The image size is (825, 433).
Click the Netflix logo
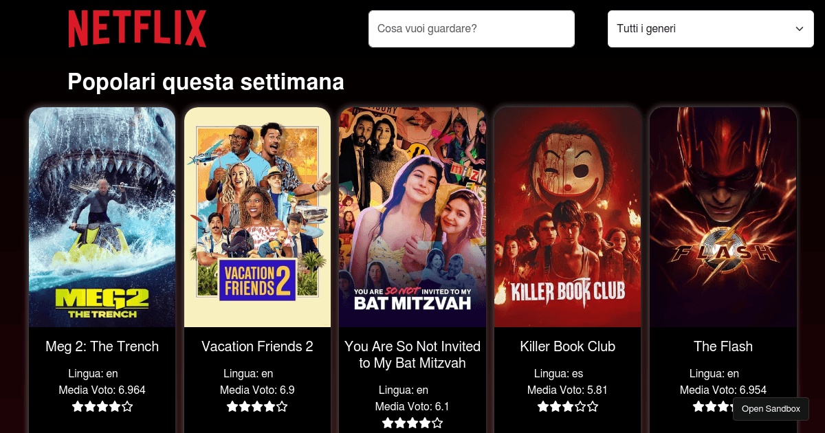pos(137,29)
